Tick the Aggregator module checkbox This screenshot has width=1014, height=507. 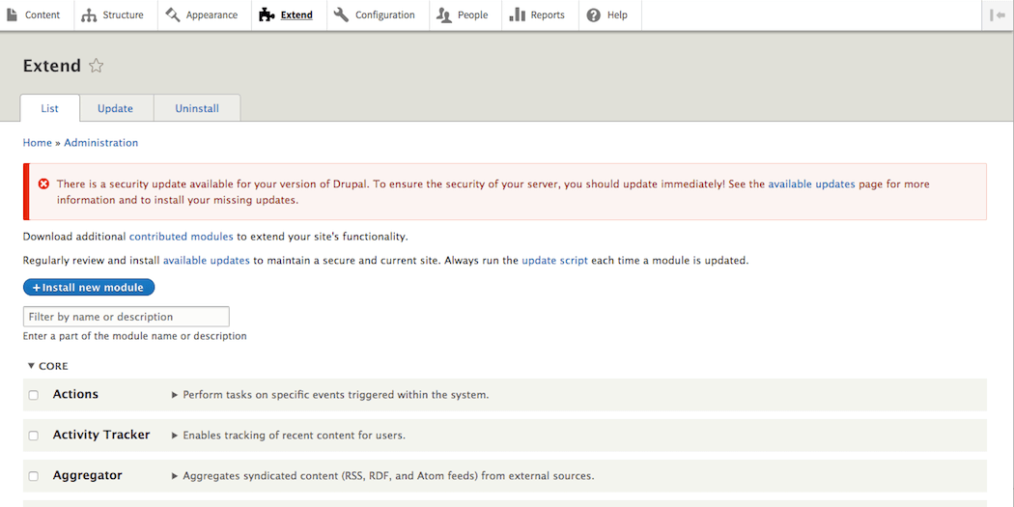[34, 476]
